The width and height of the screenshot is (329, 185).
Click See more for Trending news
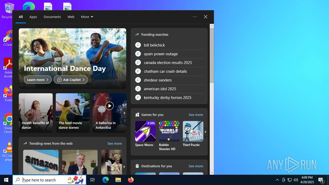[x=115, y=143]
